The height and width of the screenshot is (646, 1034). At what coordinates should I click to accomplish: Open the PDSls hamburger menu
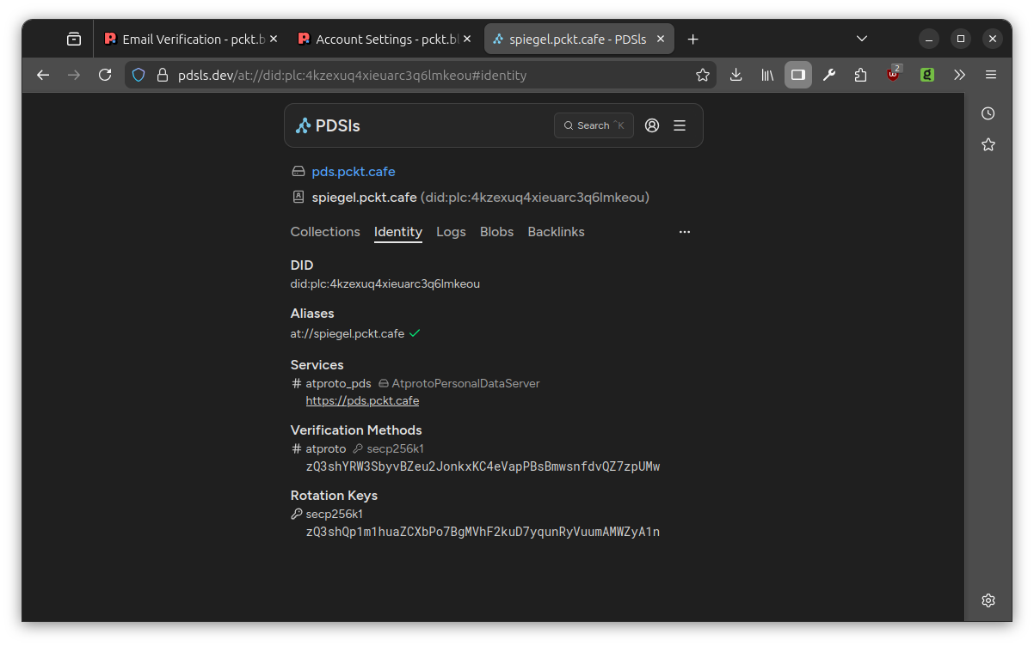pos(680,125)
